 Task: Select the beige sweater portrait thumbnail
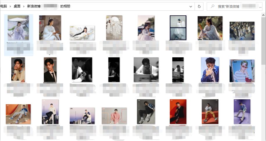(x=18, y=70)
